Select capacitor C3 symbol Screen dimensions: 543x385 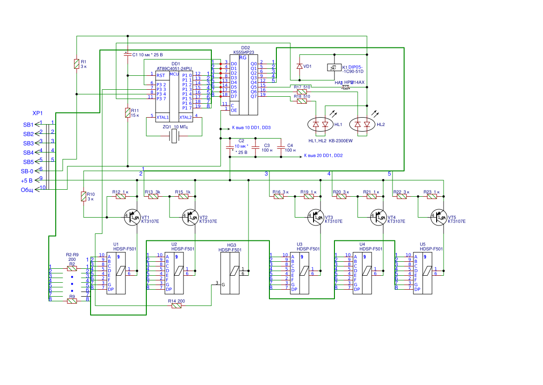tap(255, 147)
